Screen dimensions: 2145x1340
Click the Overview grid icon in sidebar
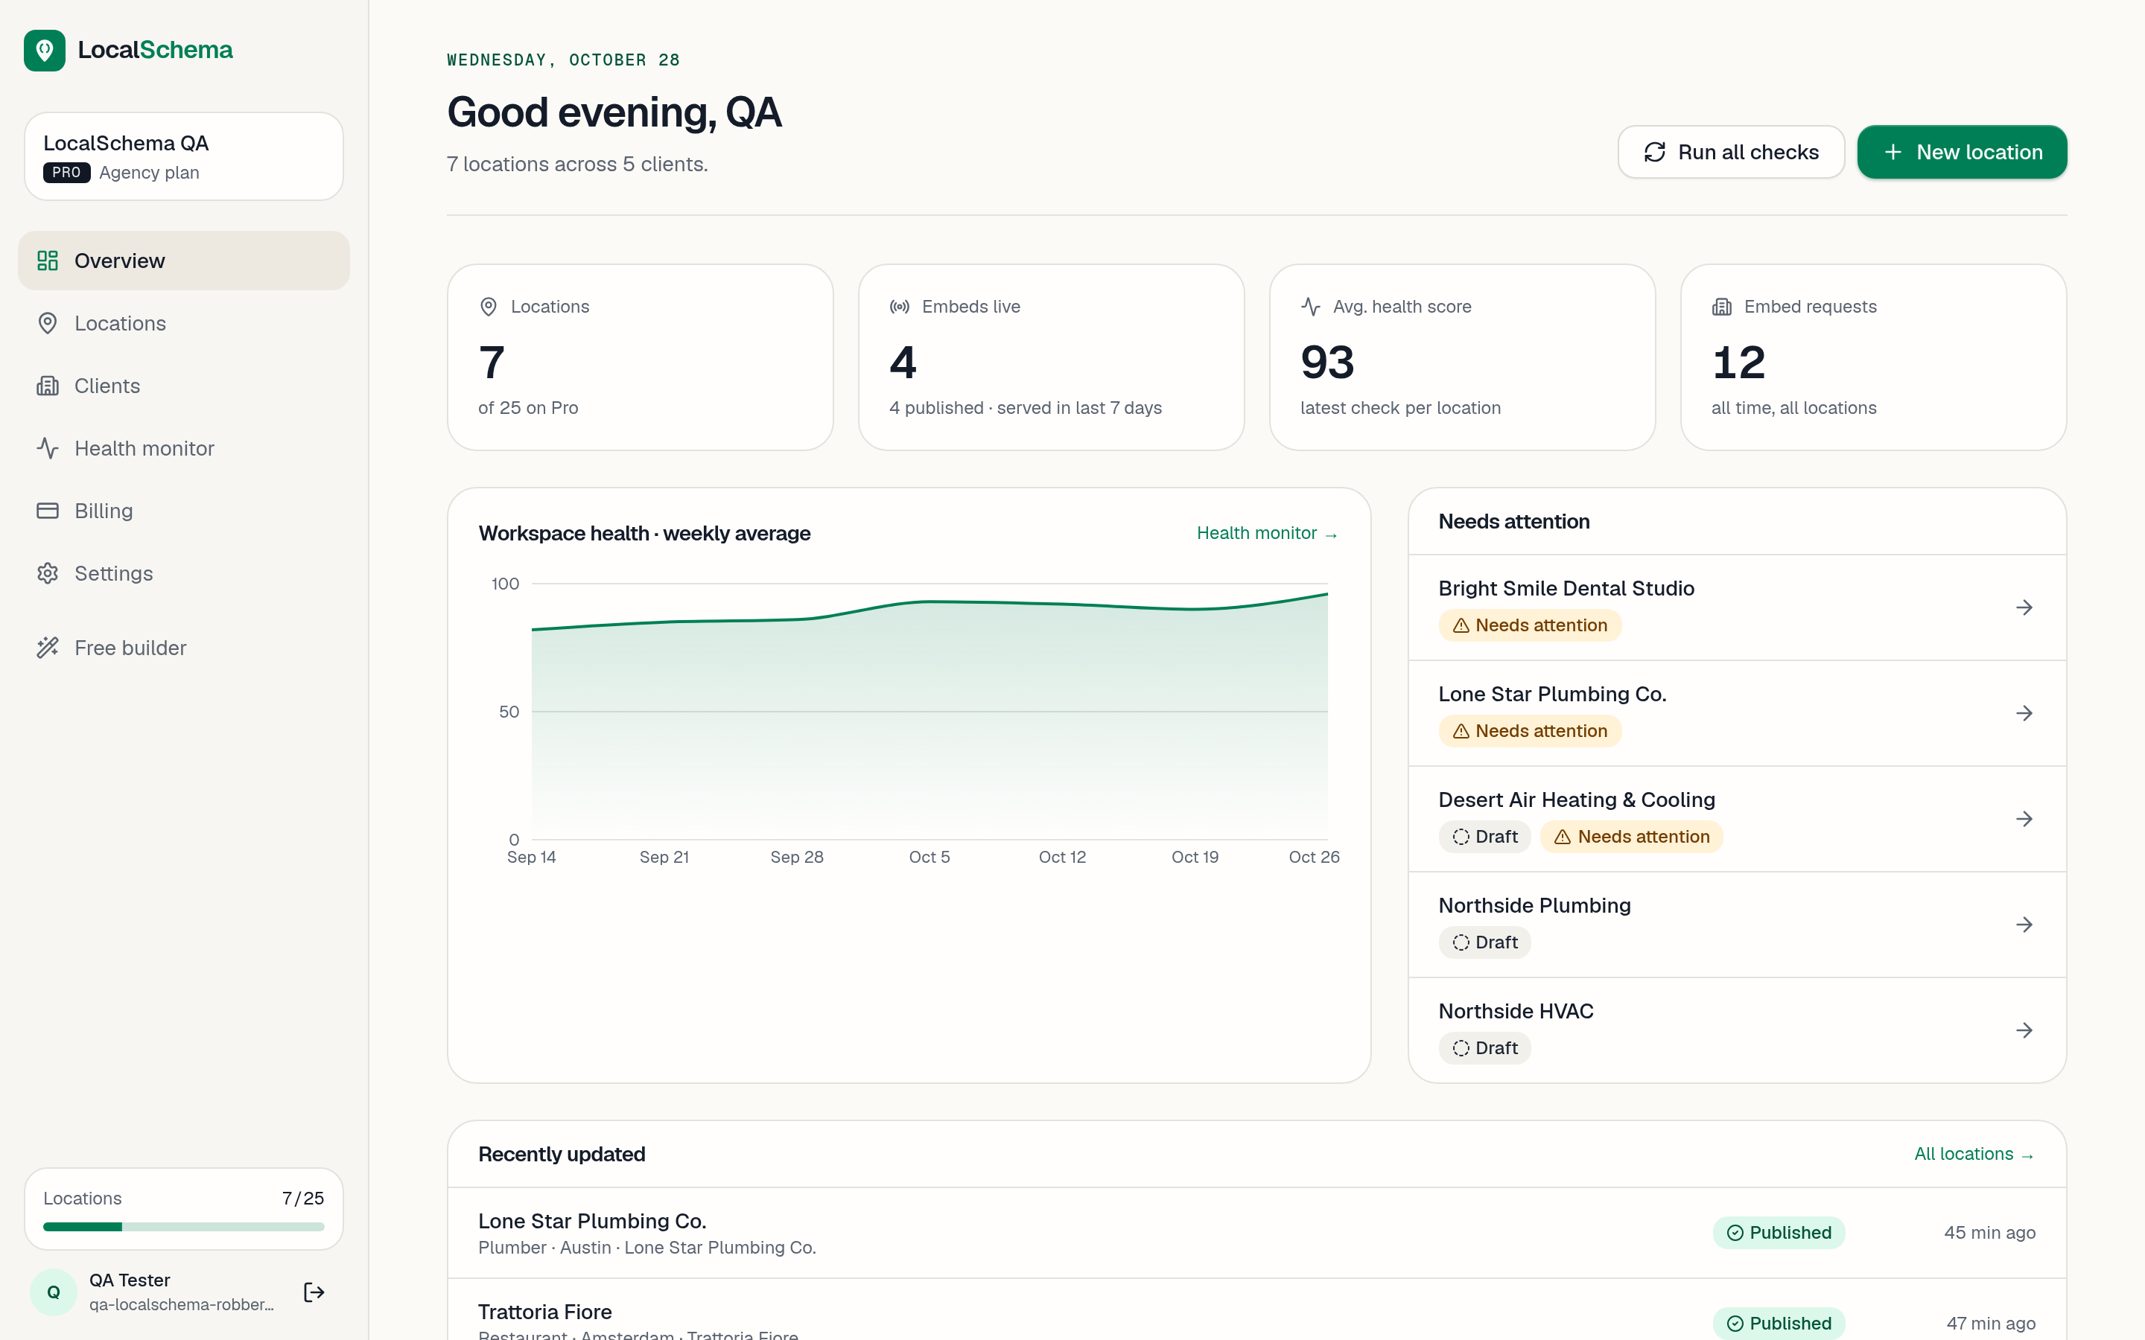point(48,261)
